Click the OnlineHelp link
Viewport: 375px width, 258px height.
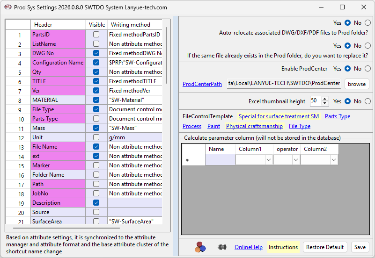[249, 247]
